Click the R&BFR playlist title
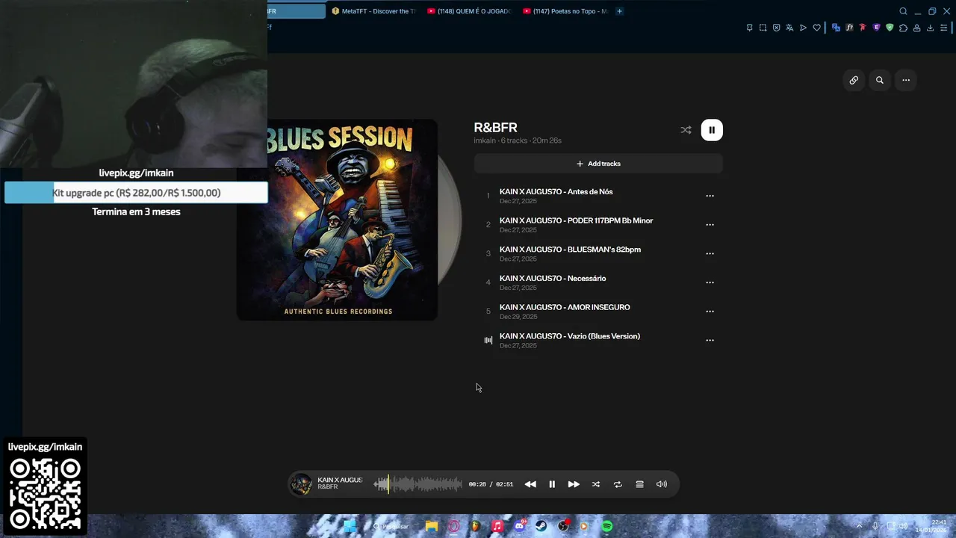The height and width of the screenshot is (538, 956). pyautogui.click(x=495, y=128)
